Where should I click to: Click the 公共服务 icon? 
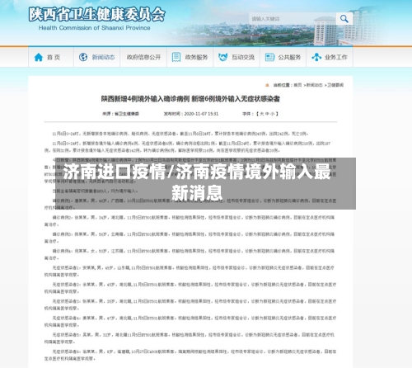[x=269, y=57]
